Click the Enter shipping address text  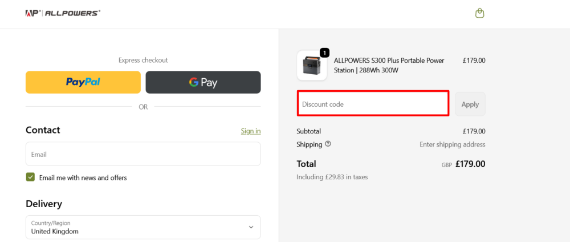452,144
